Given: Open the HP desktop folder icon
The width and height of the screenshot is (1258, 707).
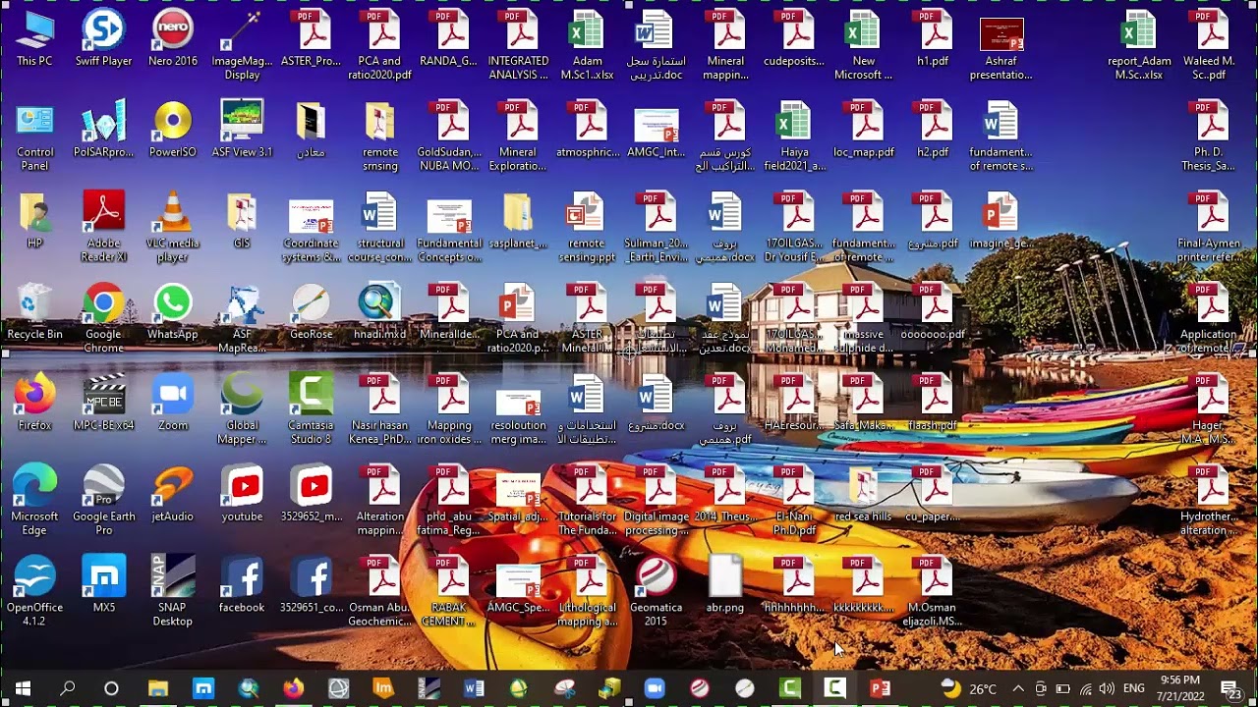Looking at the screenshot, I should (34, 221).
